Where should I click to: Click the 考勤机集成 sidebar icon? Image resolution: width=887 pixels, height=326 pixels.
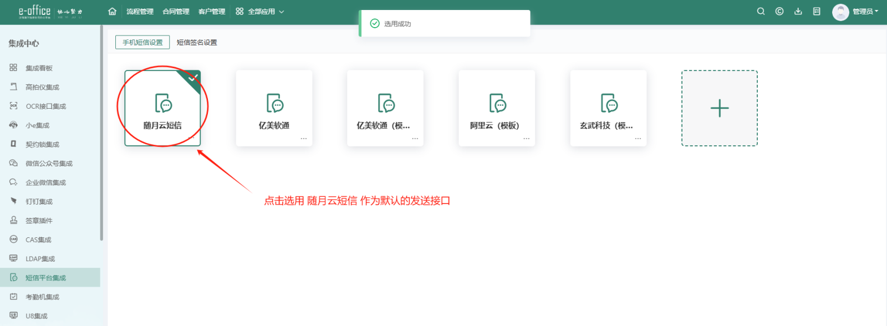tap(13, 297)
